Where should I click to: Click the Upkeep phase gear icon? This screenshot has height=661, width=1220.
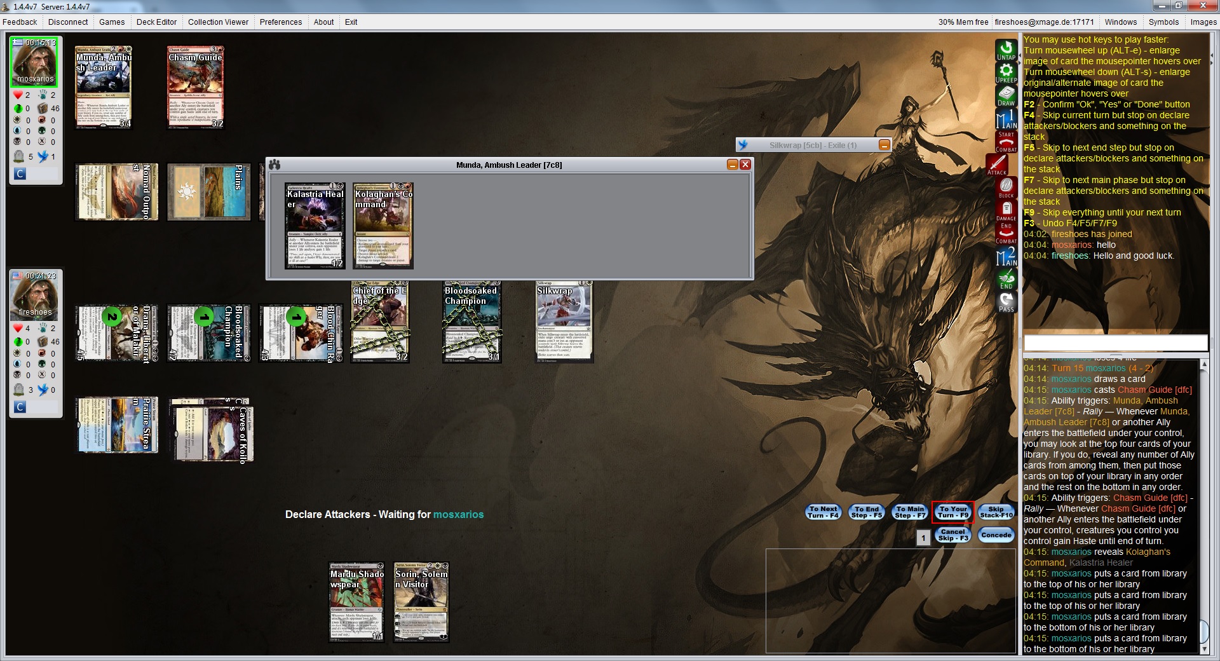pos(1006,72)
